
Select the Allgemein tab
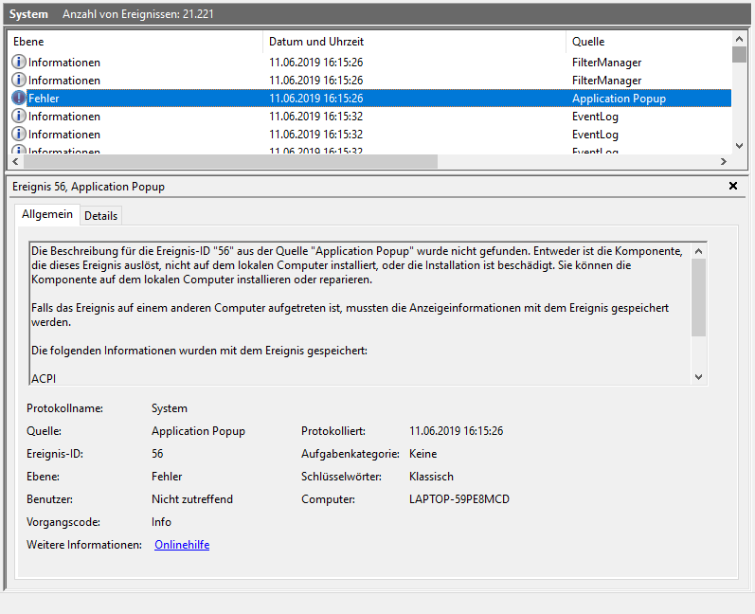click(x=47, y=214)
